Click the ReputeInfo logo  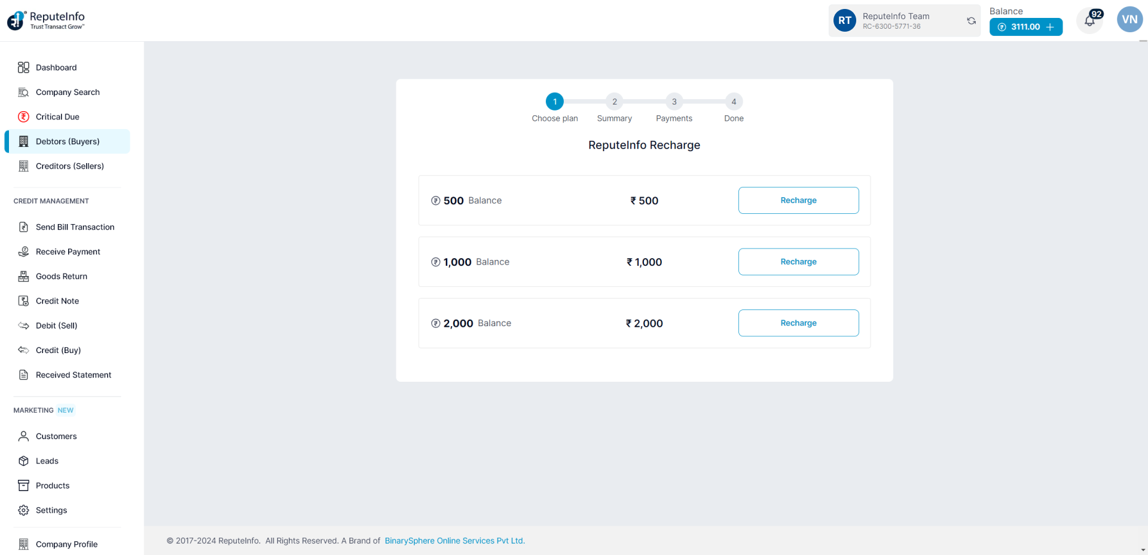(x=46, y=20)
